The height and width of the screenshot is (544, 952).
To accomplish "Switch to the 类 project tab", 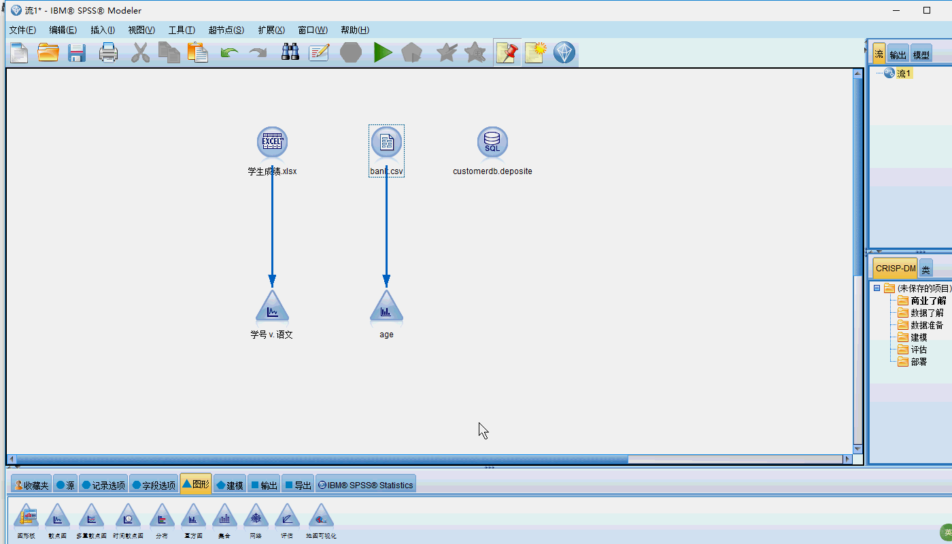I will (x=925, y=269).
